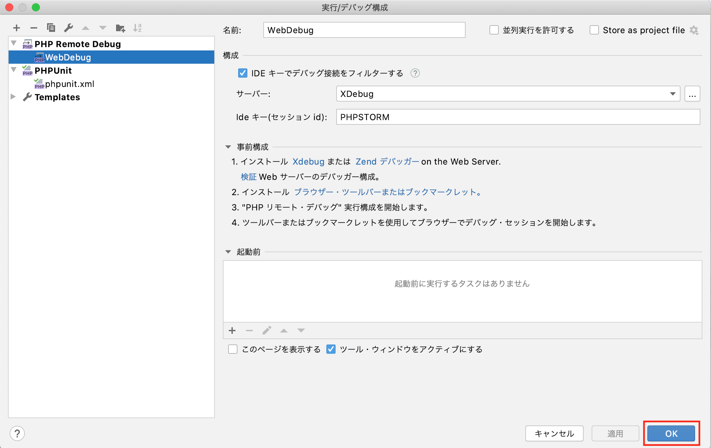Collapse the 起動前 section

click(x=228, y=252)
